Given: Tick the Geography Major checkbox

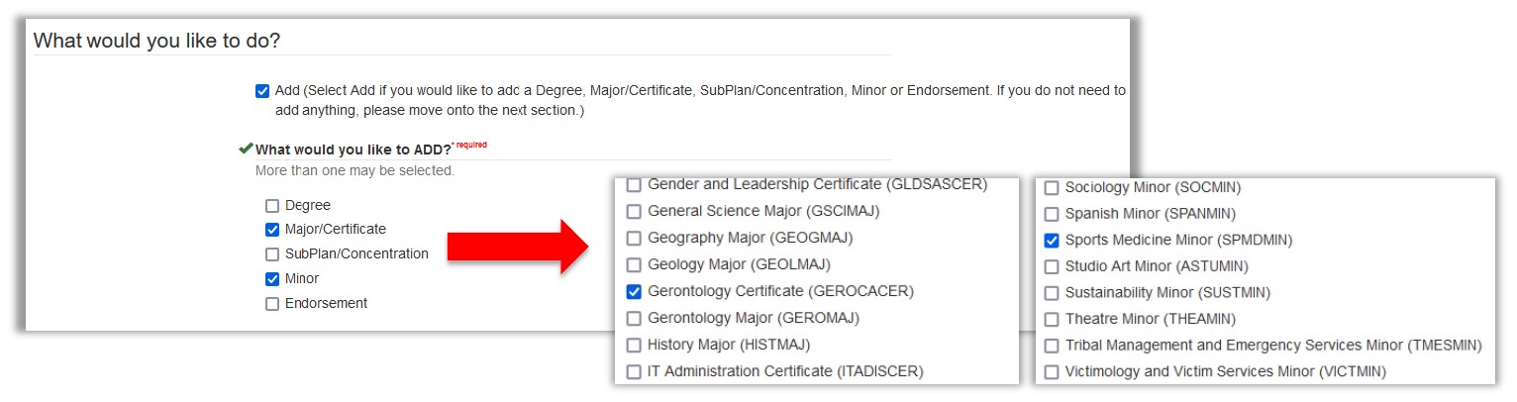Looking at the screenshot, I should [x=634, y=238].
